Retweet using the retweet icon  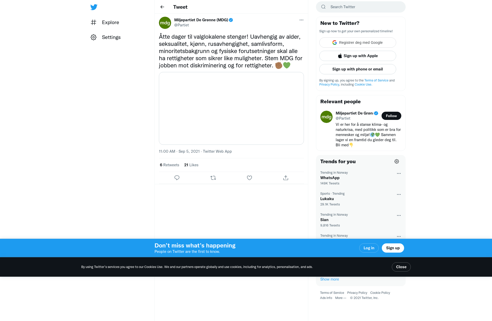click(x=213, y=178)
